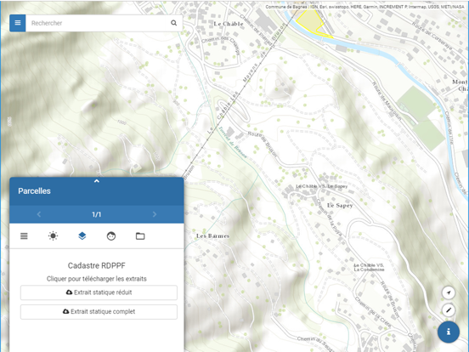Screen dimensions: 469x352
Task: Go to previous parcel result arrow
Action: point(39,214)
